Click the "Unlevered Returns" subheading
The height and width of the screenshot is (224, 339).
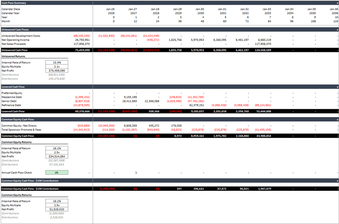pyautogui.click(x=14, y=56)
